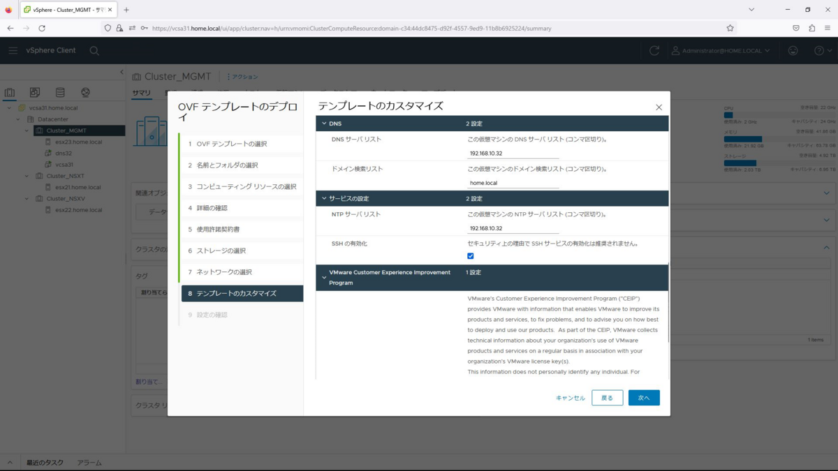
Task: Select step 8 テンプレートのカスタマイズ
Action: tap(242, 293)
